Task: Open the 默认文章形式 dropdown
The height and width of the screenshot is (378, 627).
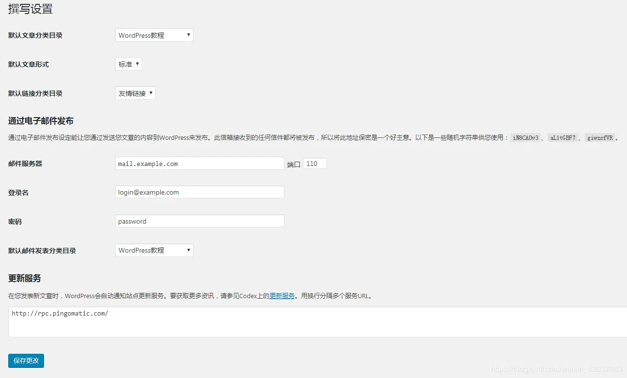Action: [128, 63]
